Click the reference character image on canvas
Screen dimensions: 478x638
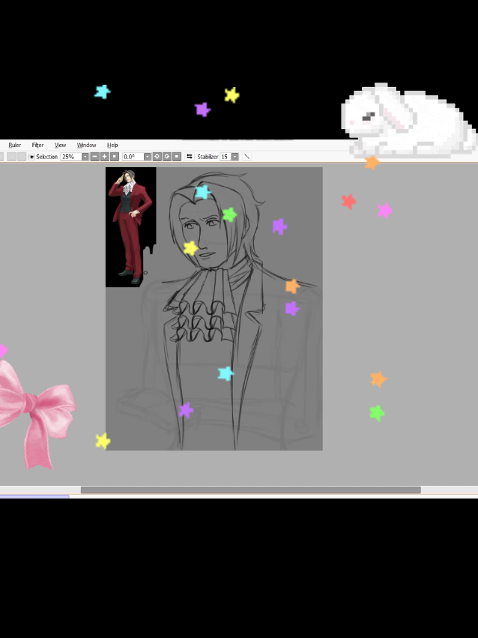(x=130, y=226)
